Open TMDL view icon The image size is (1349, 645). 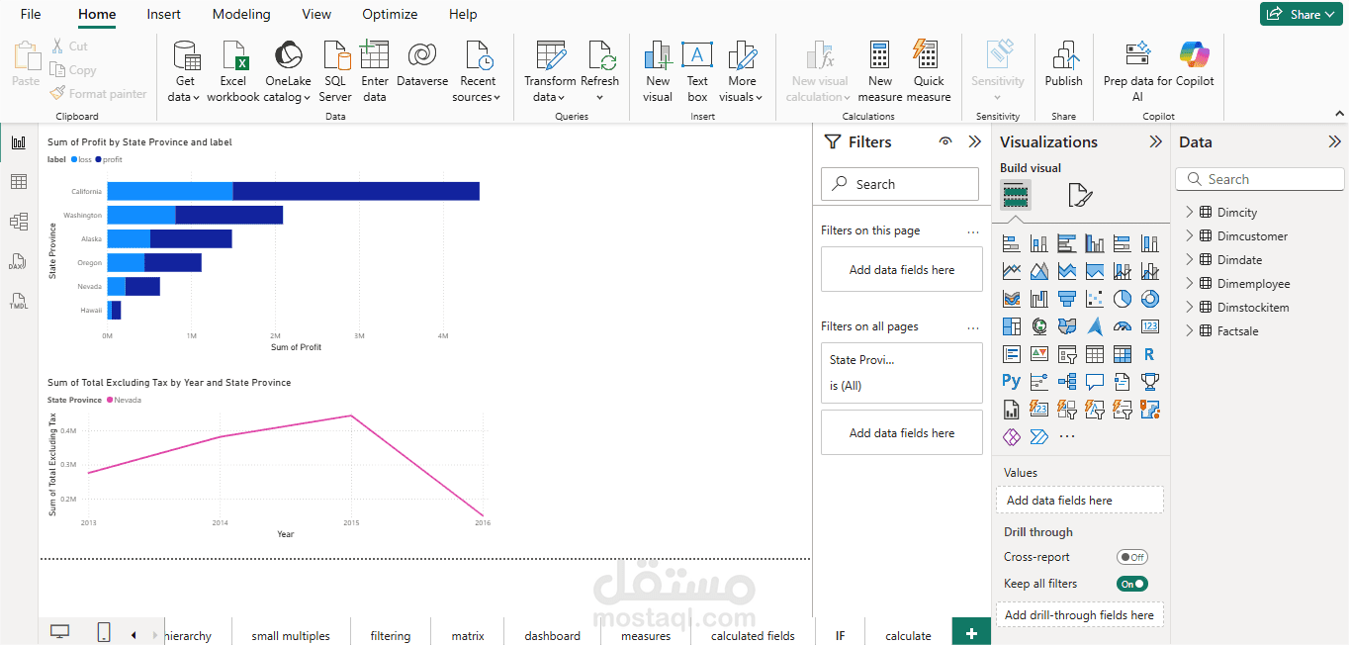point(19,301)
